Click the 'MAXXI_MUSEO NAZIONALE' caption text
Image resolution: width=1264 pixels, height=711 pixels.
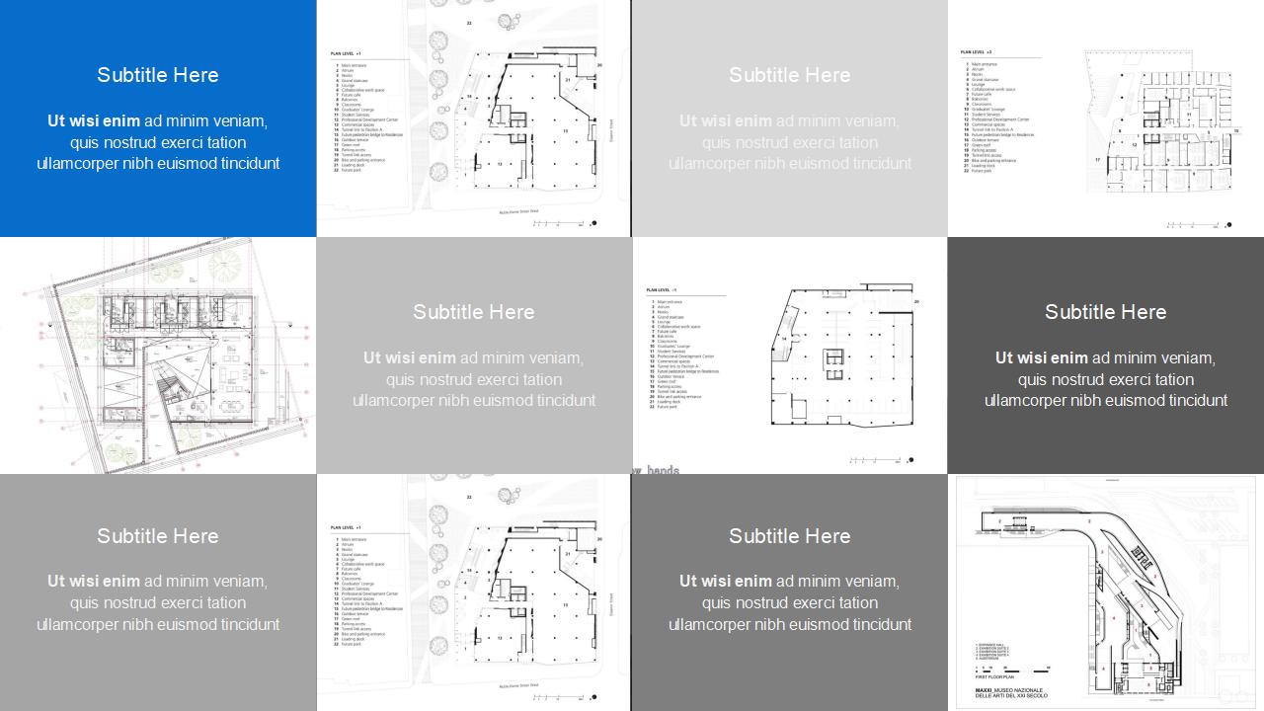pos(1008,689)
